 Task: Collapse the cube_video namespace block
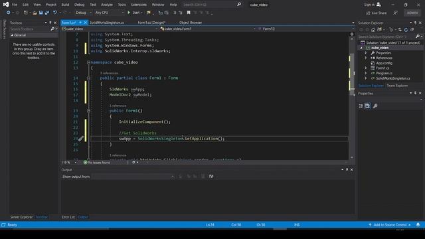pyautogui.click(x=88, y=62)
